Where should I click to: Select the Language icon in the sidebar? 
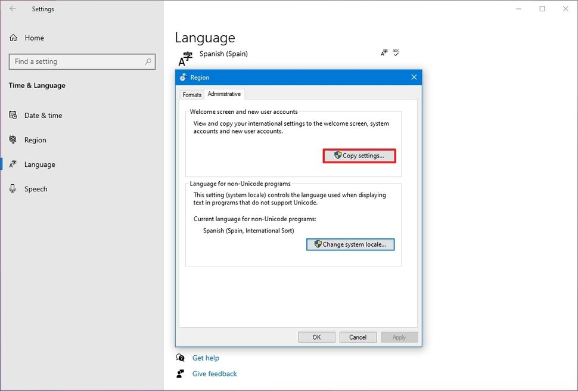(x=14, y=164)
